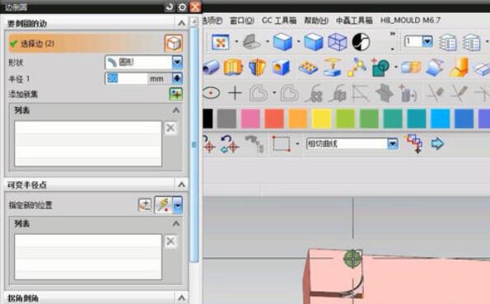This screenshot has width=490, height=304.
Task: Click the cube icon in Select Edge row
Action: coord(174,43)
